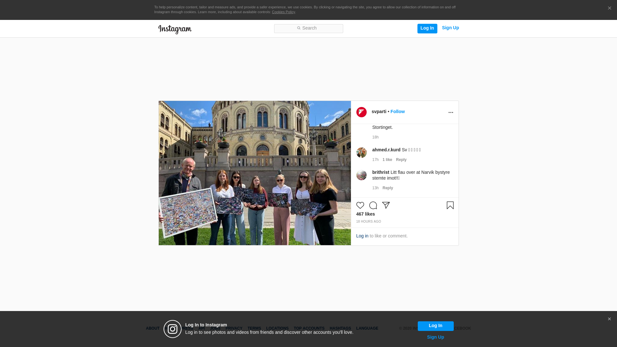
Task: Open the HASHTAGS footer link
Action: tap(340, 329)
